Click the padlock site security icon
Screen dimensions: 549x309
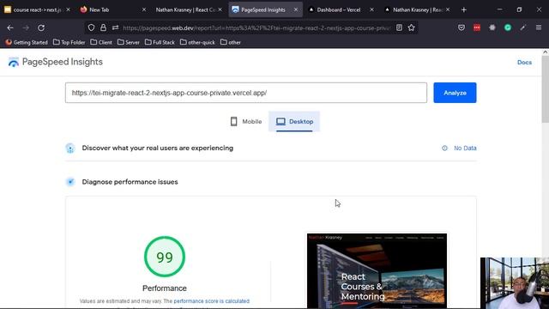click(x=103, y=27)
